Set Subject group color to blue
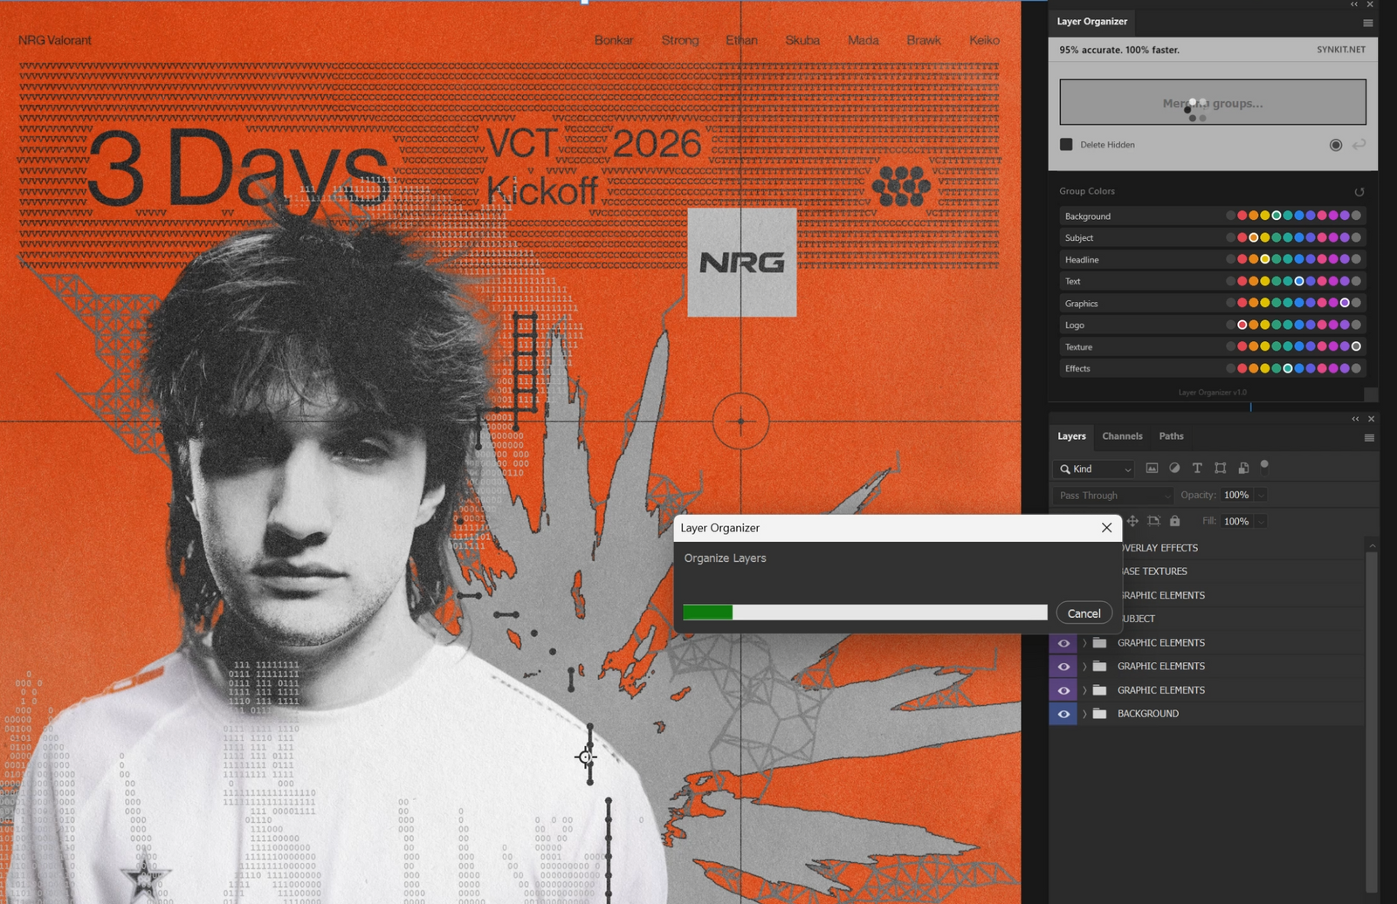 point(1299,237)
